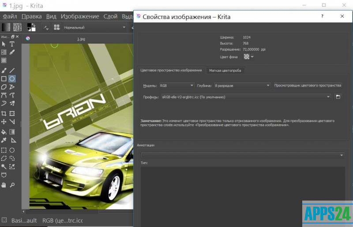
Task: Open the Изображение menu
Action: click(x=80, y=16)
